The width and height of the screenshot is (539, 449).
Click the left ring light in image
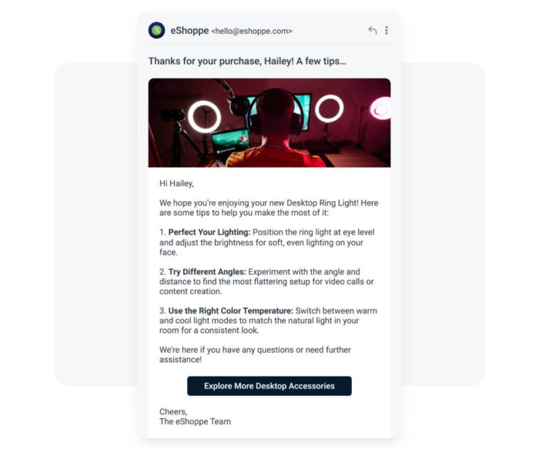point(204,117)
